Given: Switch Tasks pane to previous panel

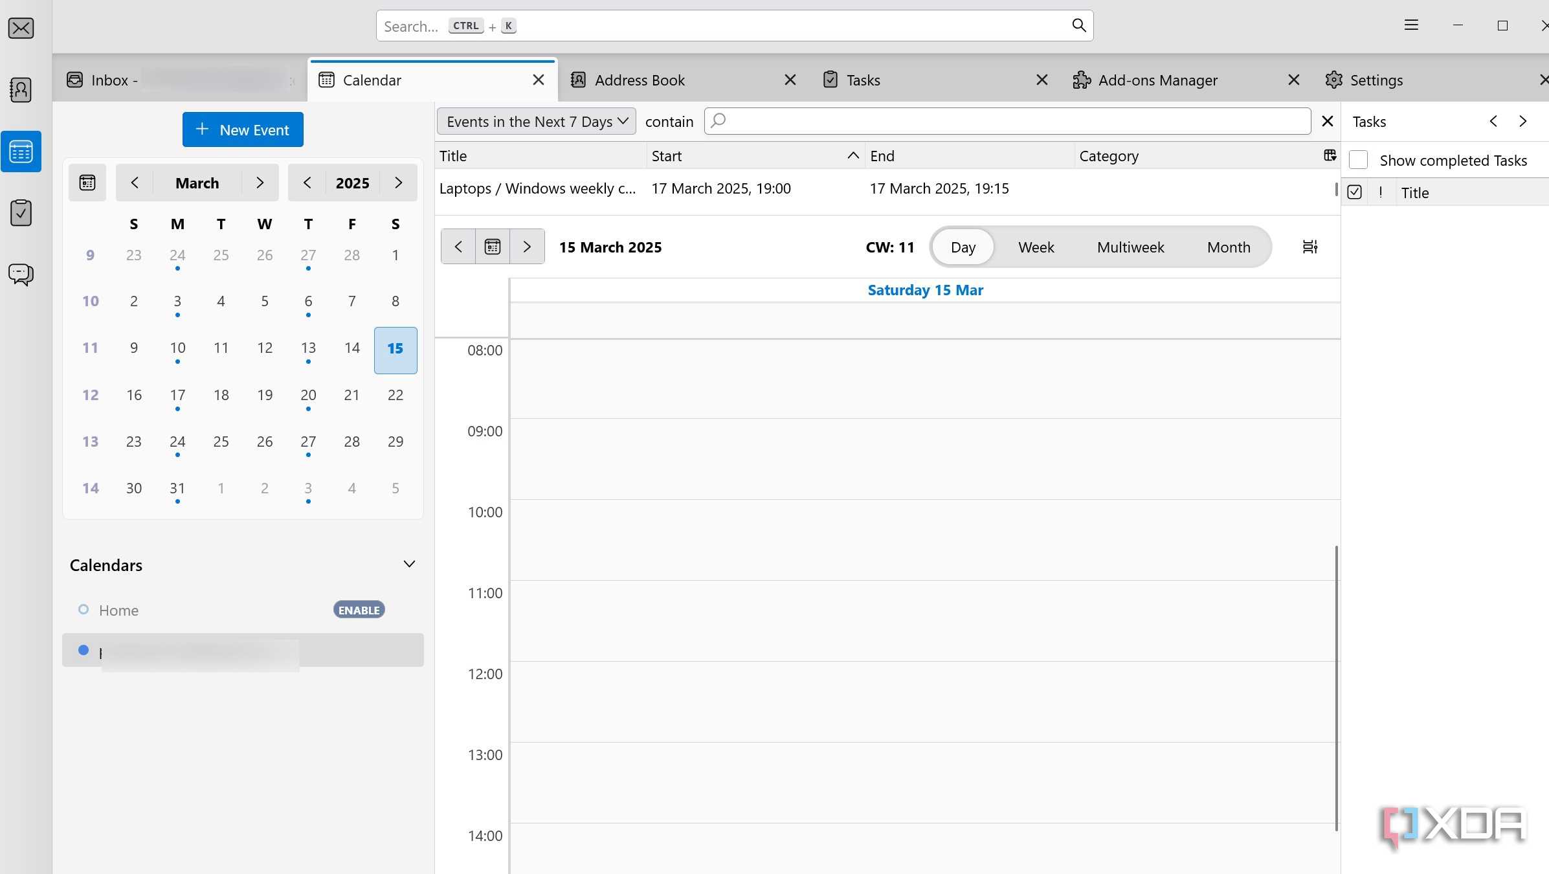Looking at the screenshot, I should coord(1493,121).
